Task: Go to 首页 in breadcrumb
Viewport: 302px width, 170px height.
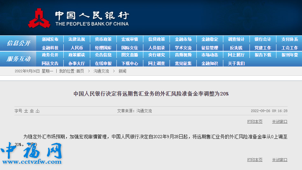Action: [80, 71]
